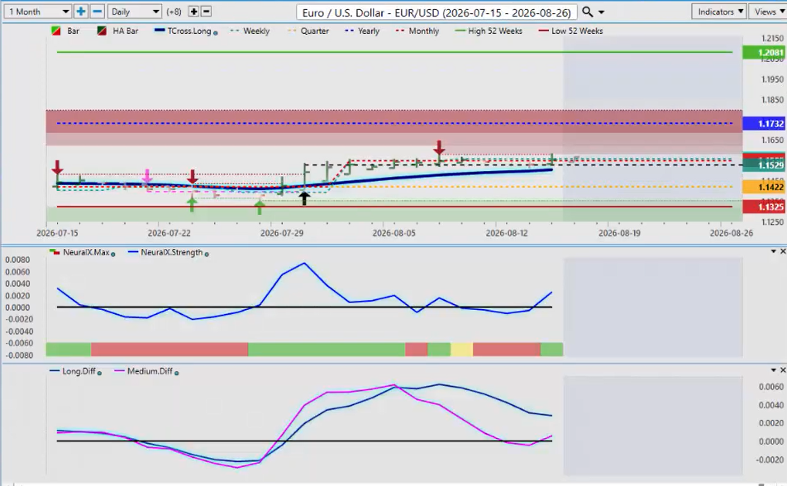This screenshot has height=486, width=787.
Task: Click the NeuralX.Strength legend label
Action: tap(172, 253)
